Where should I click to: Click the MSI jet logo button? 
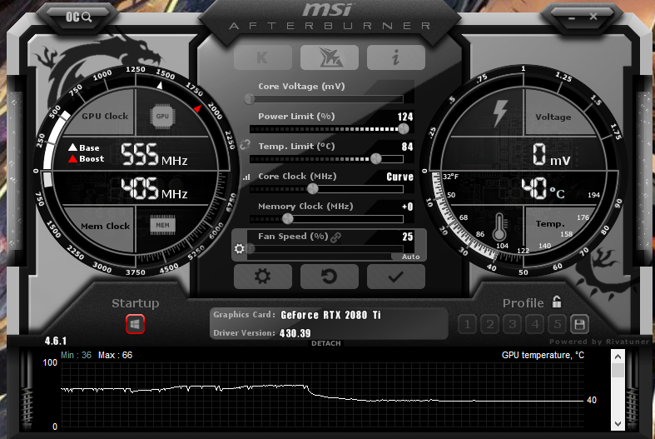[x=330, y=57]
